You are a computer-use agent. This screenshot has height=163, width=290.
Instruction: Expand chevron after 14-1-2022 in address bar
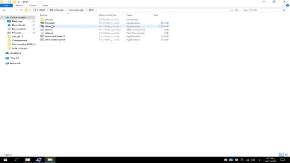pyautogui.click(x=47, y=10)
